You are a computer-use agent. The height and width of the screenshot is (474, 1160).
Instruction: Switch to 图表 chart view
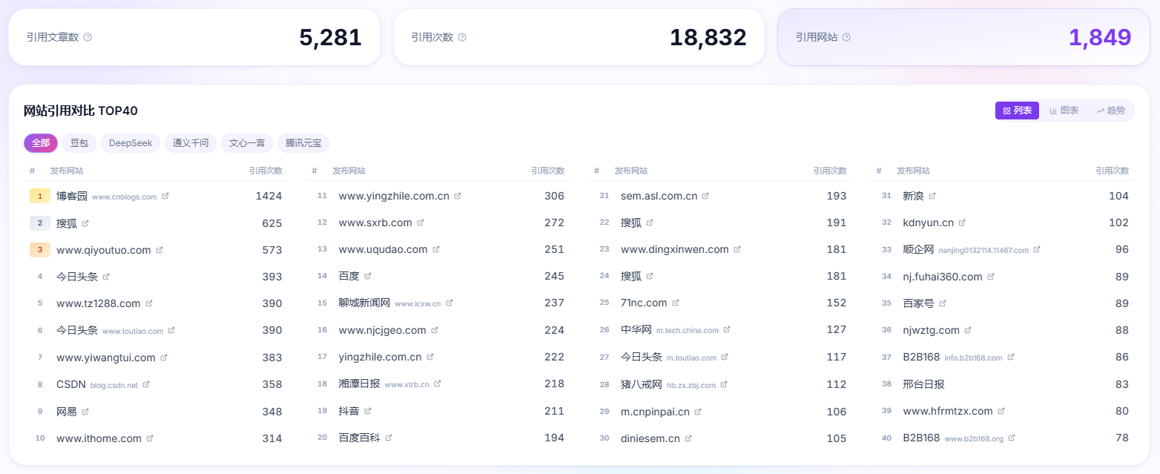[x=1064, y=111]
